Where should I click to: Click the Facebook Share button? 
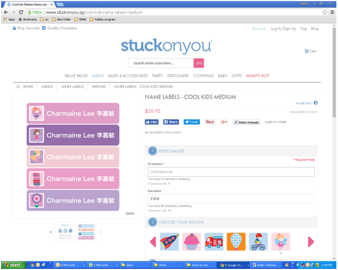(171, 122)
